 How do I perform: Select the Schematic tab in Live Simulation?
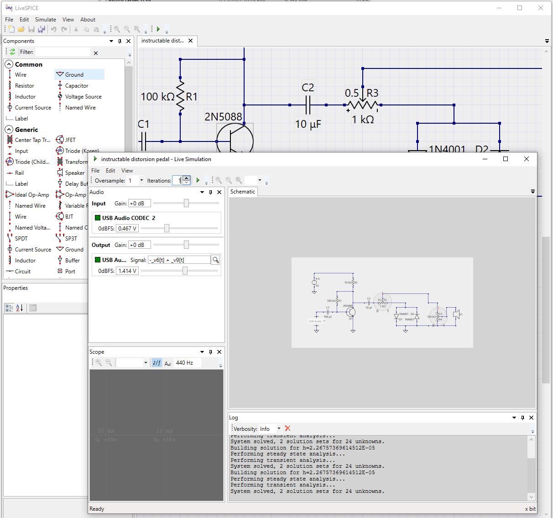243,192
